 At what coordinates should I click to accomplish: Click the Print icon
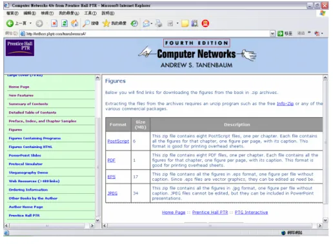(x=159, y=23)
